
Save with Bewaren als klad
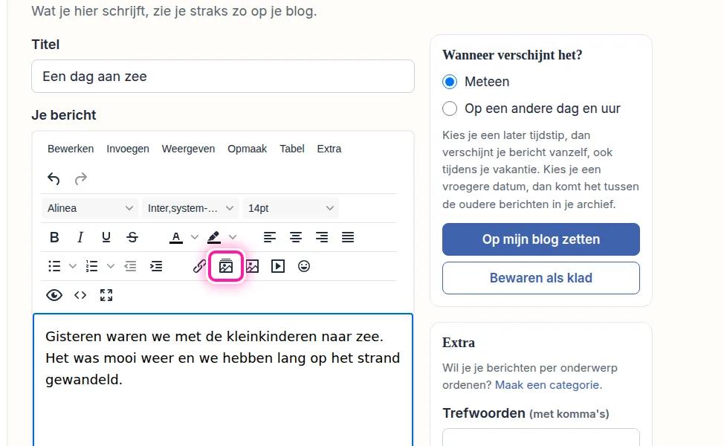pyautogui.click(x=541, y=279)
